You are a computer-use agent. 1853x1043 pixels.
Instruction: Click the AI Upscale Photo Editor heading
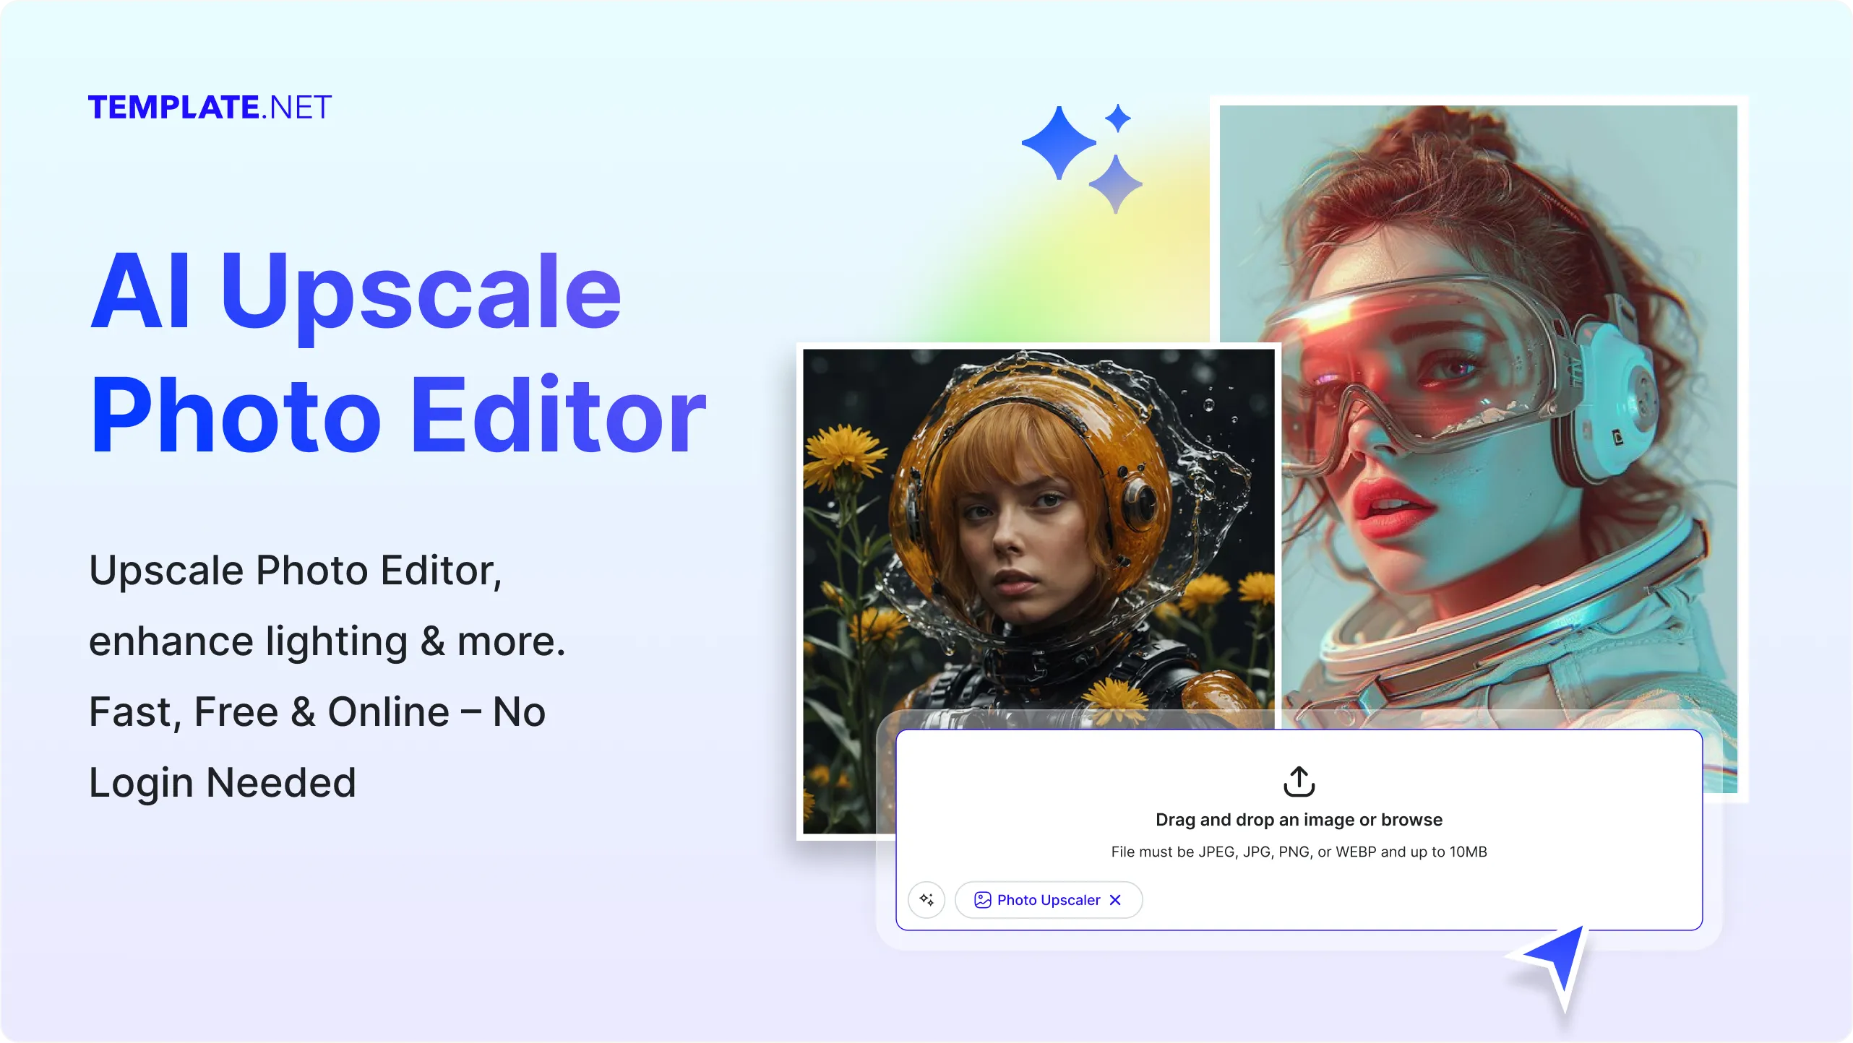coord(397,354)
